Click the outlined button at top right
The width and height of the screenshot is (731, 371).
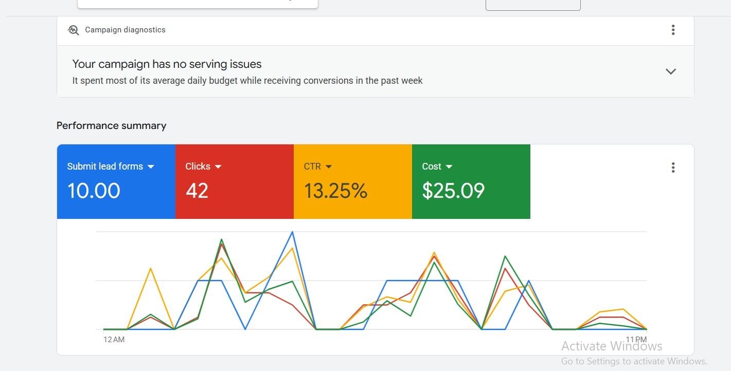pyautogui.click(x=533, y=5)
